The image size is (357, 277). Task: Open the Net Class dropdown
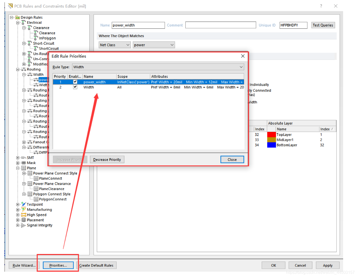(114, 45)
